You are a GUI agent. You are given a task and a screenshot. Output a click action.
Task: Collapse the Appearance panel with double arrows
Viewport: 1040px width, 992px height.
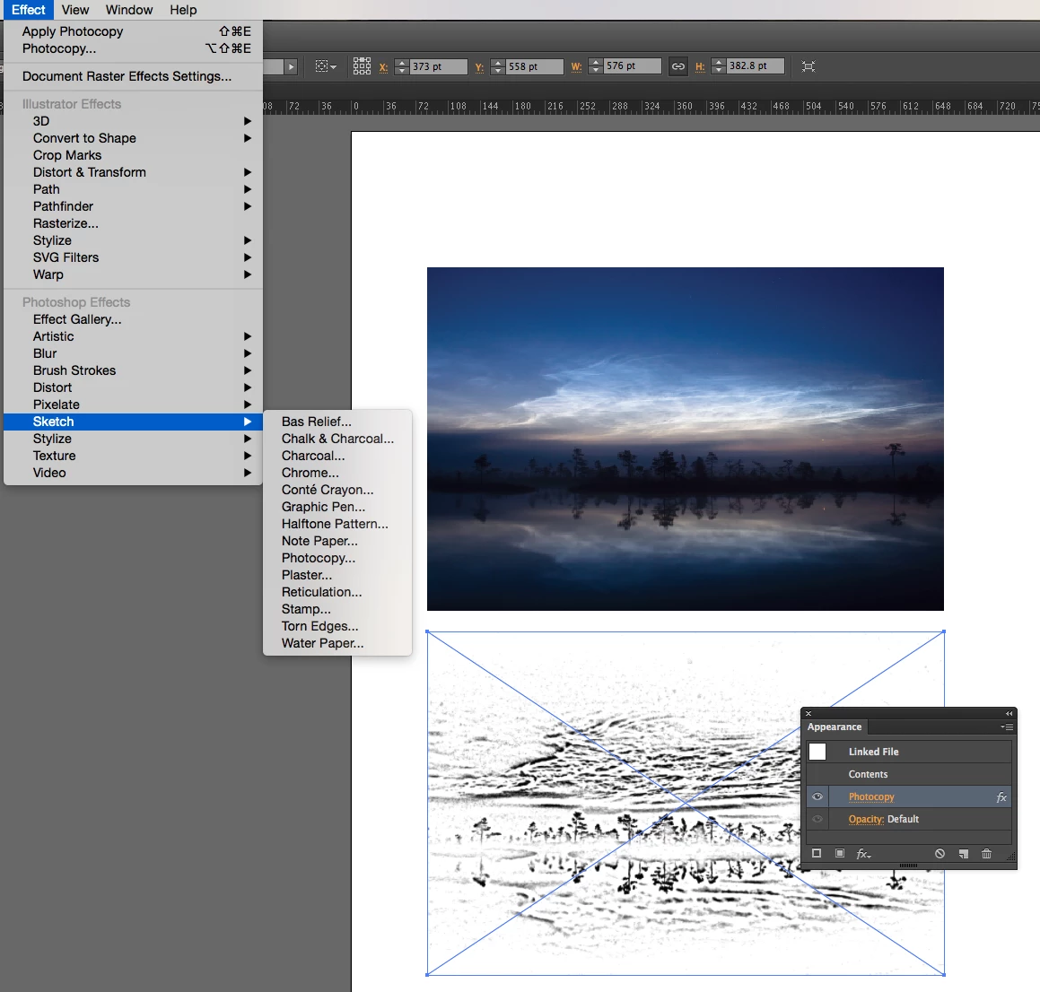1009,713
